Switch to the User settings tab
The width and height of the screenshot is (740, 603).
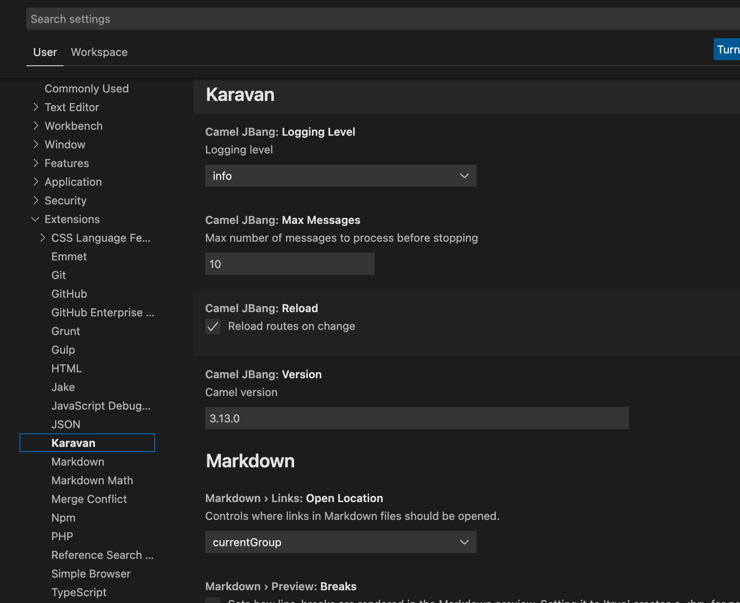(x=45, y=52)
